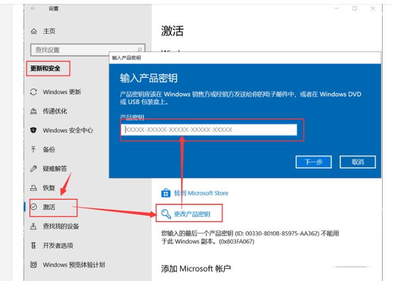The width and height of the screenshot is (393, 281).
Task: Select 激活 in the sidebar
Action: tap(49, 207)
